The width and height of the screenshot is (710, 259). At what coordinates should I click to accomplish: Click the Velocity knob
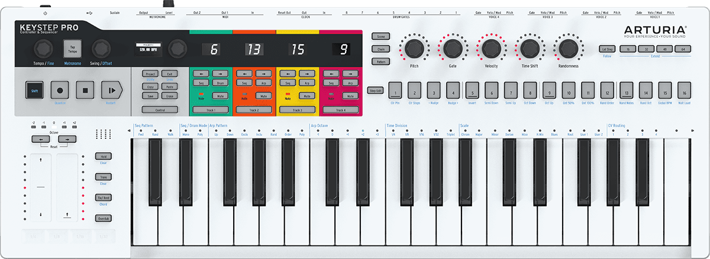(x=490, y=47)
